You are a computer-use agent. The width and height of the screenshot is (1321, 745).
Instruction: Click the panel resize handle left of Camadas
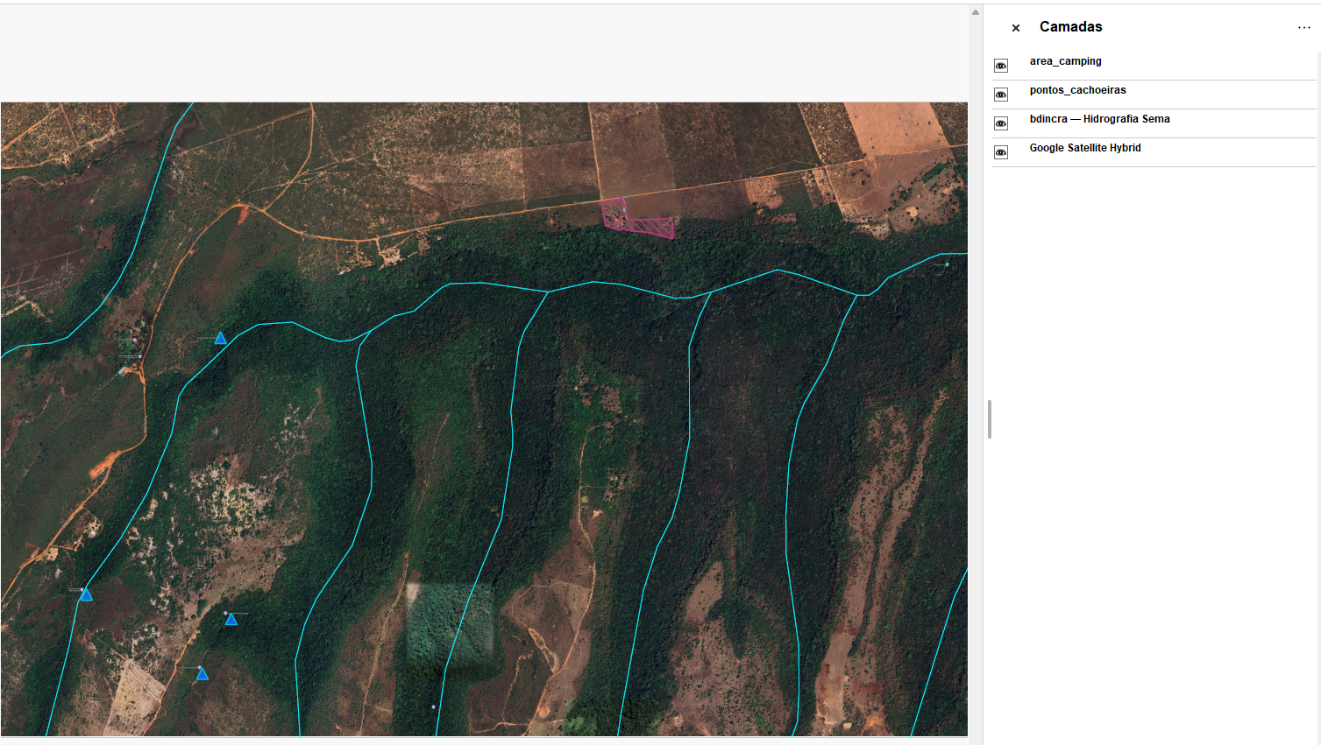pyautogui.click(x=989, y=419)
